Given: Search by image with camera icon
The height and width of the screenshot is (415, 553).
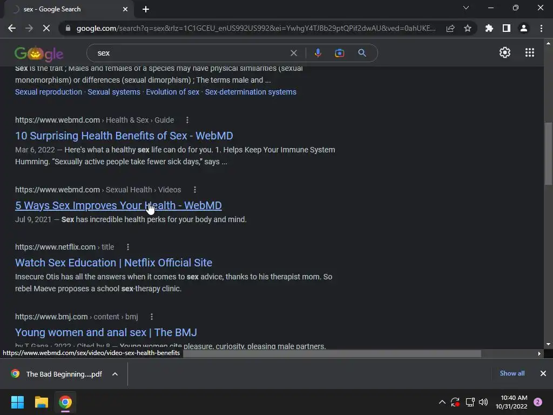Looking at the screenshot, I should (x=339, y=53).
